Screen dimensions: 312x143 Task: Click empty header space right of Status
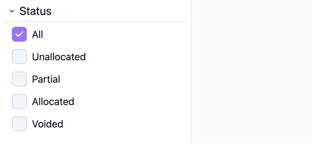coord(119,11)
